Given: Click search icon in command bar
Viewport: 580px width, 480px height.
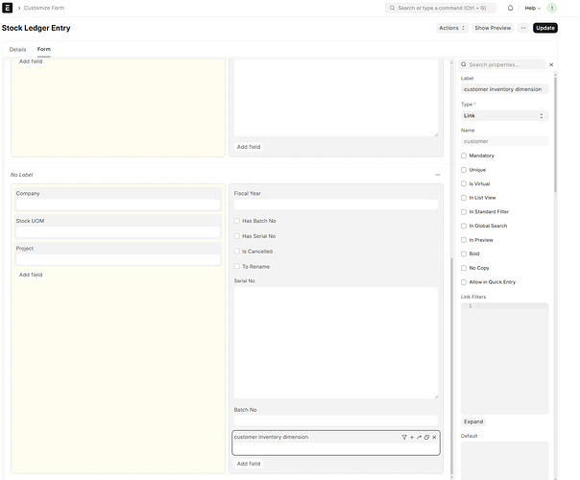Looking at the screenshot, I should [x=392, y=8].
